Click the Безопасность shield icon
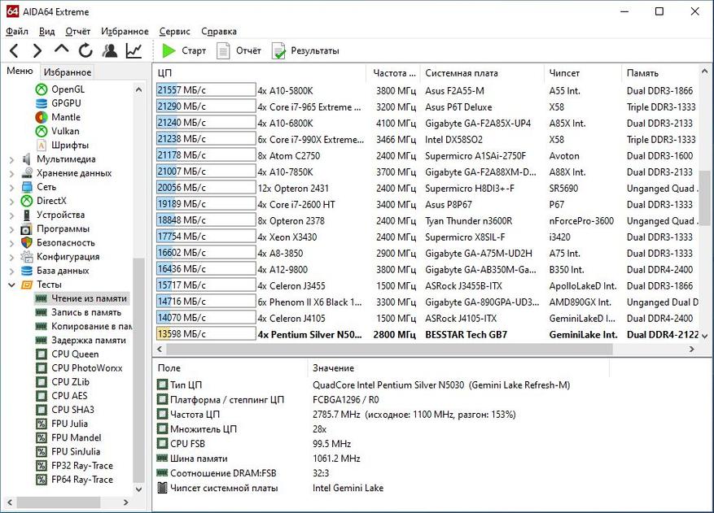The image size is (714, 513). [27, 243]
